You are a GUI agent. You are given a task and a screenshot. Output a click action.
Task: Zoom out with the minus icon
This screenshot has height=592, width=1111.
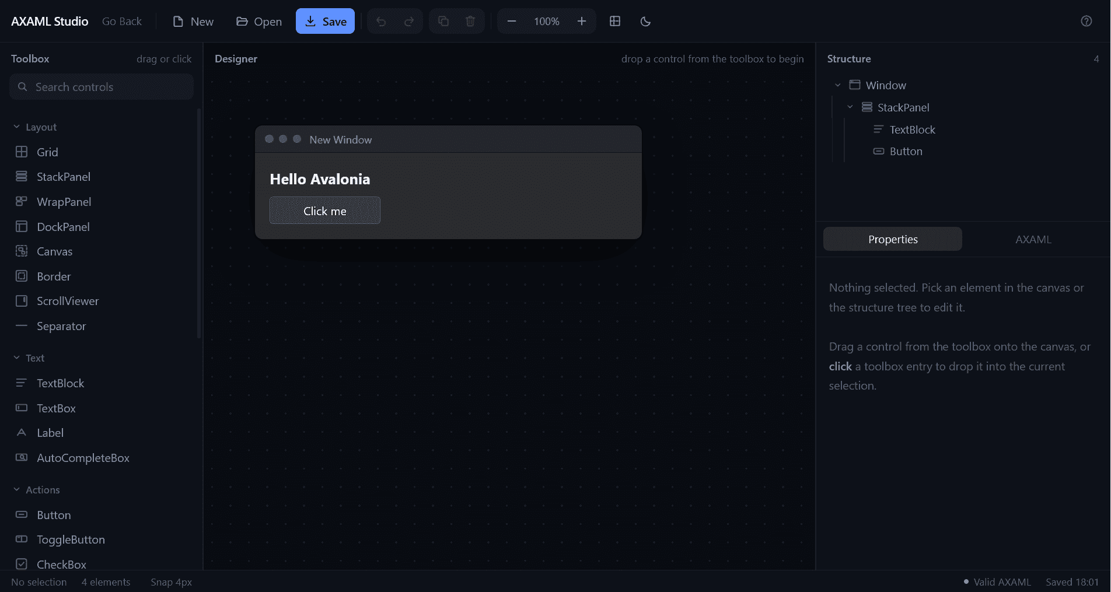pos(512,22)
